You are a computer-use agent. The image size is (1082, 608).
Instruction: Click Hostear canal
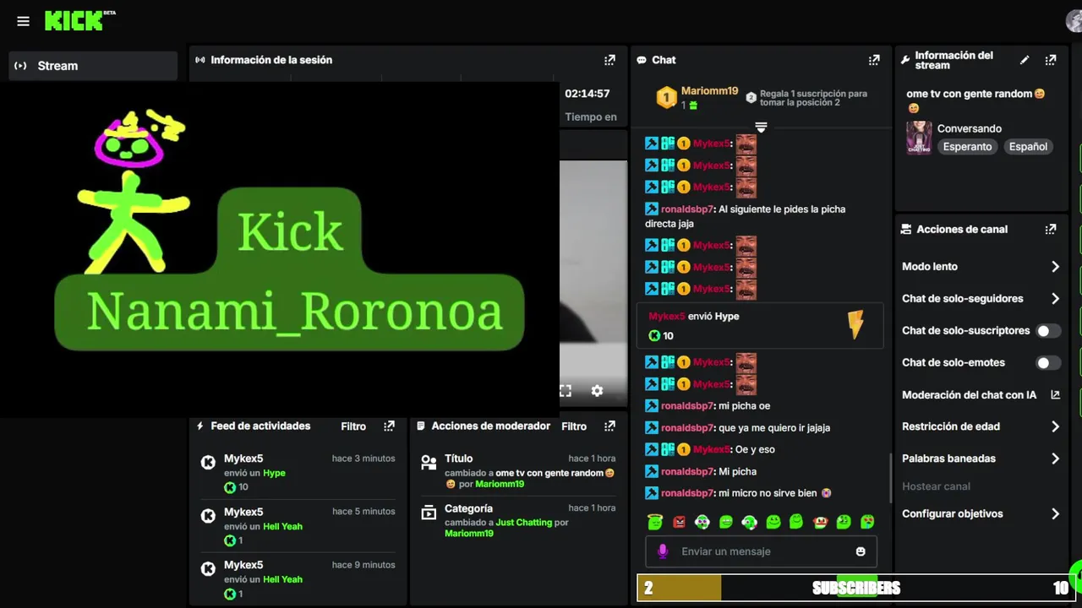tap(936, 486)
